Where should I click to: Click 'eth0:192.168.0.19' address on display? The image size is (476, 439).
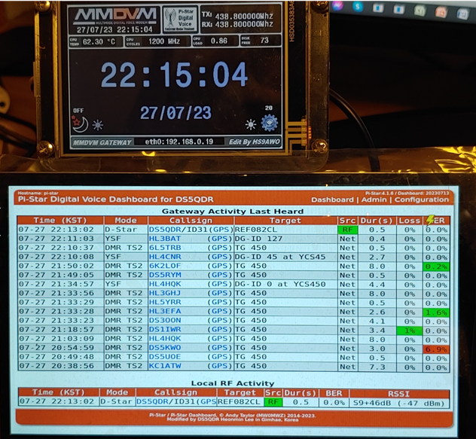pyautogui.click(x=179, y=142)
